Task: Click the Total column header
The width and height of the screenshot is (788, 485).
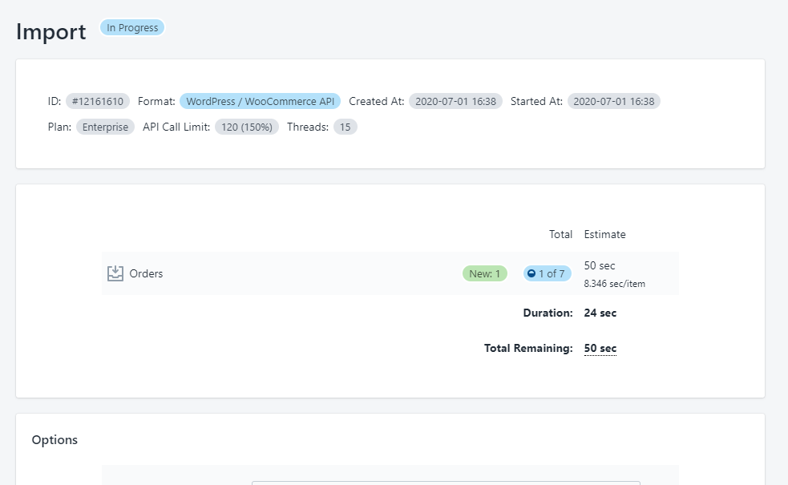Action: (560, 235)
